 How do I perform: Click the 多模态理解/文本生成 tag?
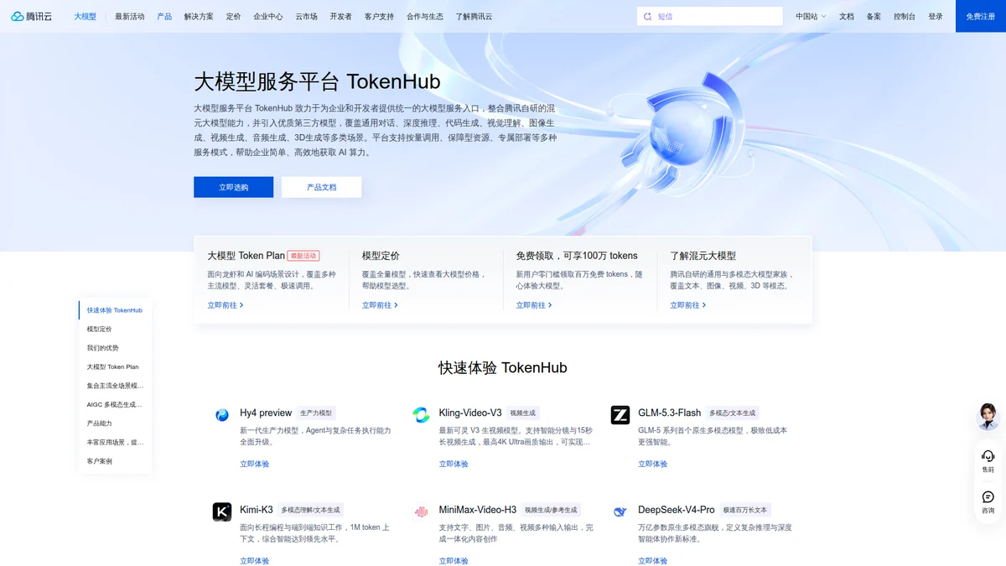coord(310,510)
